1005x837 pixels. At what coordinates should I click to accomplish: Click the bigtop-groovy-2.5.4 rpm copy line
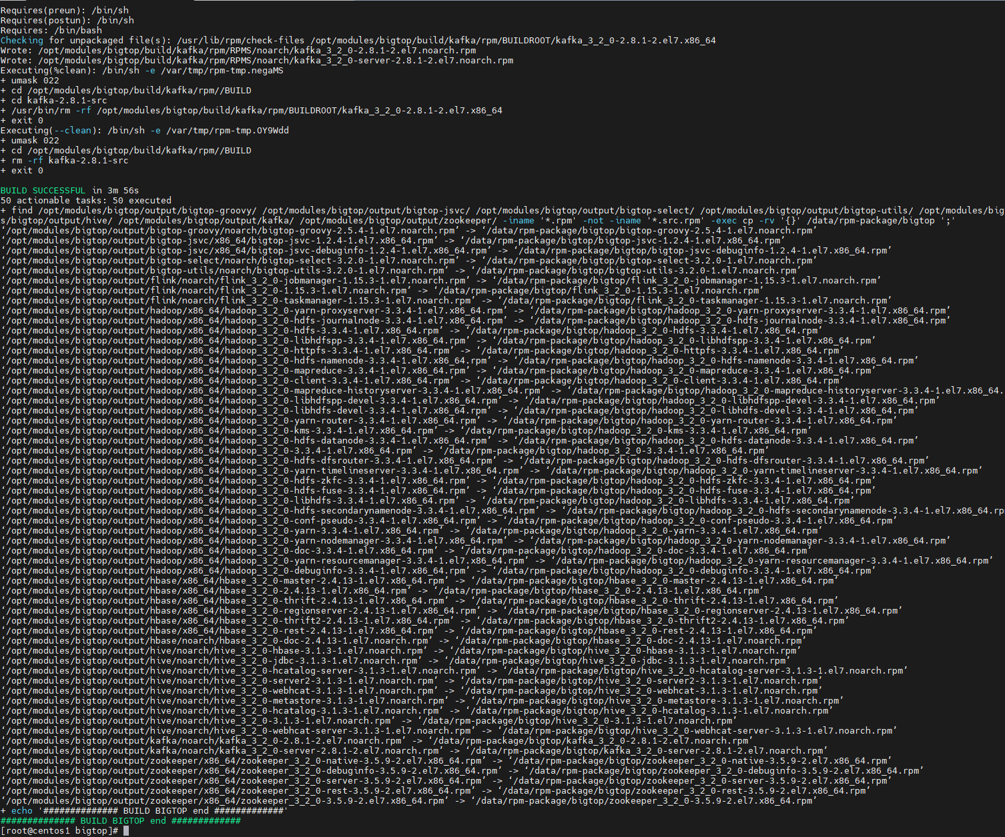pos(407,231)
